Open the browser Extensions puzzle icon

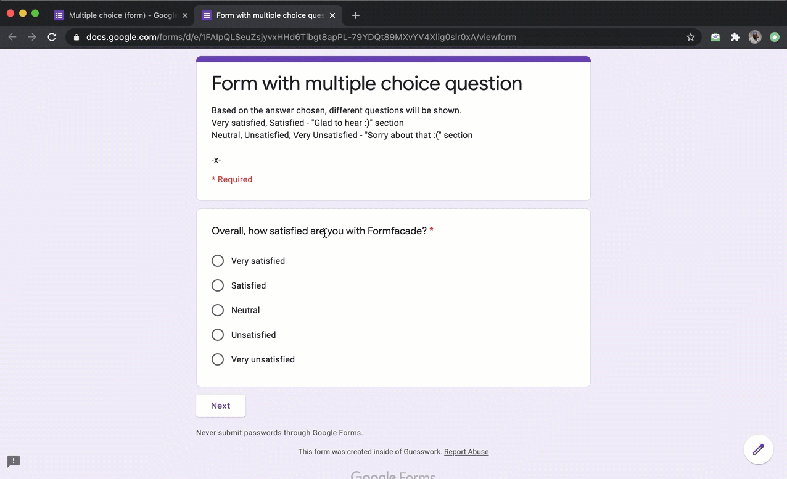click(x=735, y=37)
